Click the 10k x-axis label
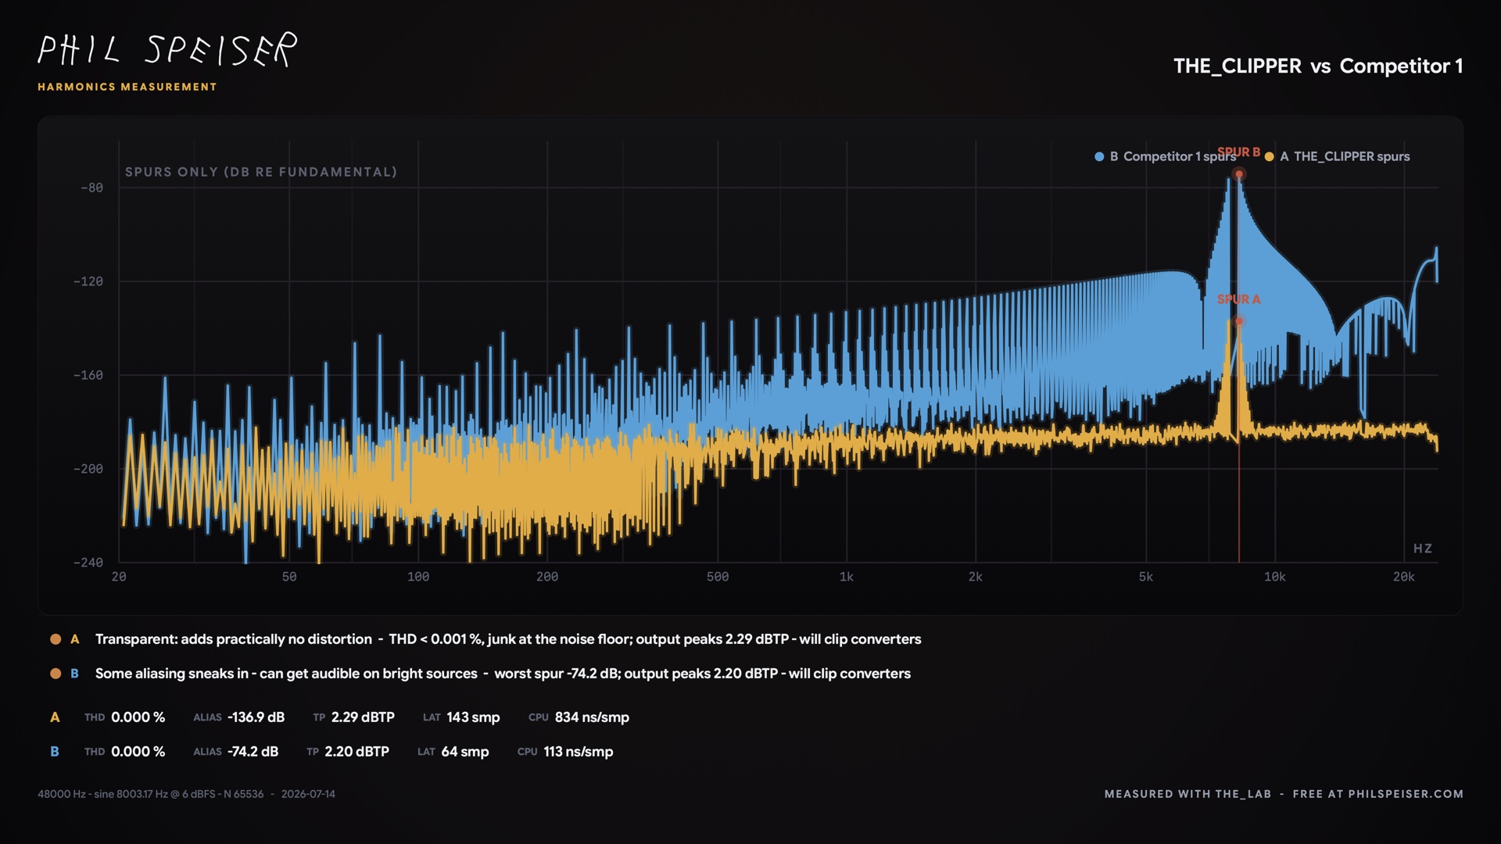The width and height of the screenshot is (1501, 844). [x=1275, y=577]
